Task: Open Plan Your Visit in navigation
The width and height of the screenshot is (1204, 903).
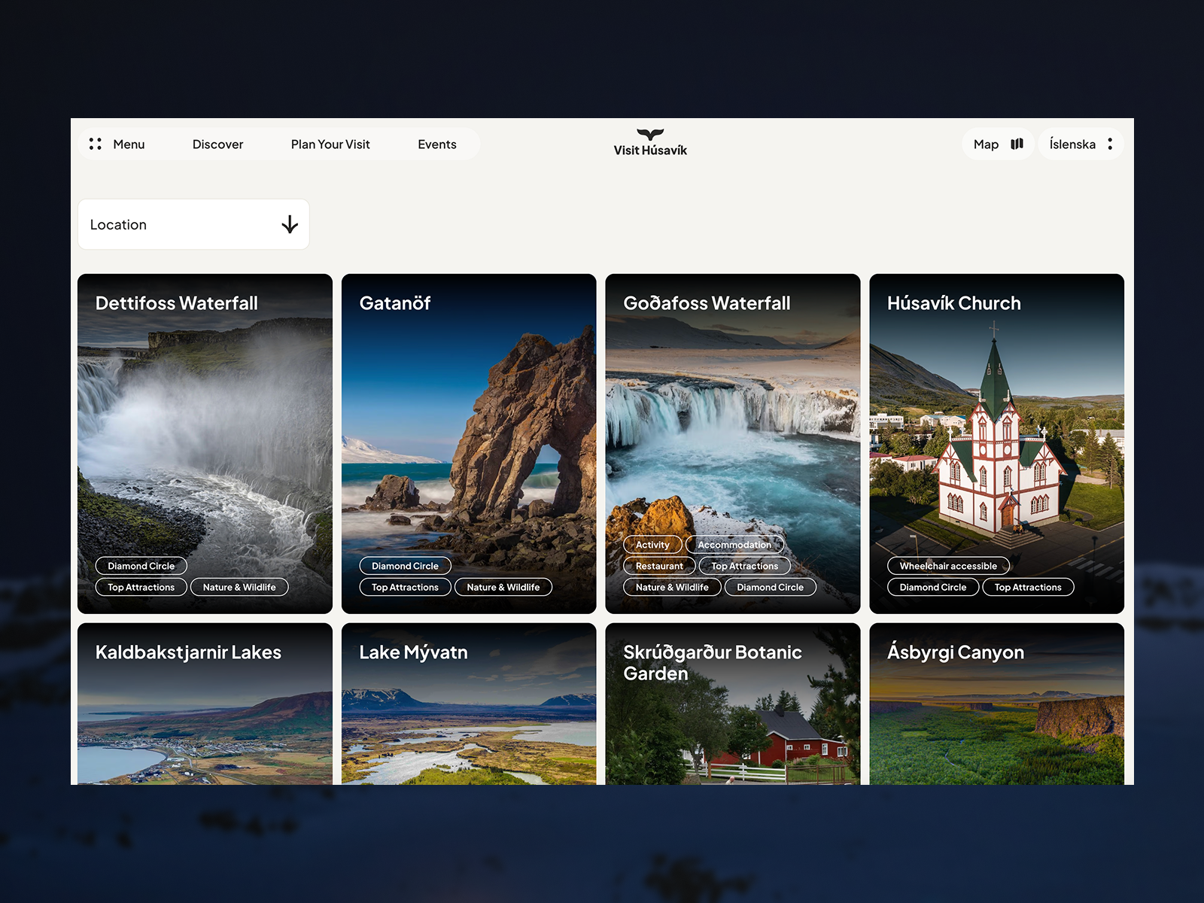Action: pos(330,144)
